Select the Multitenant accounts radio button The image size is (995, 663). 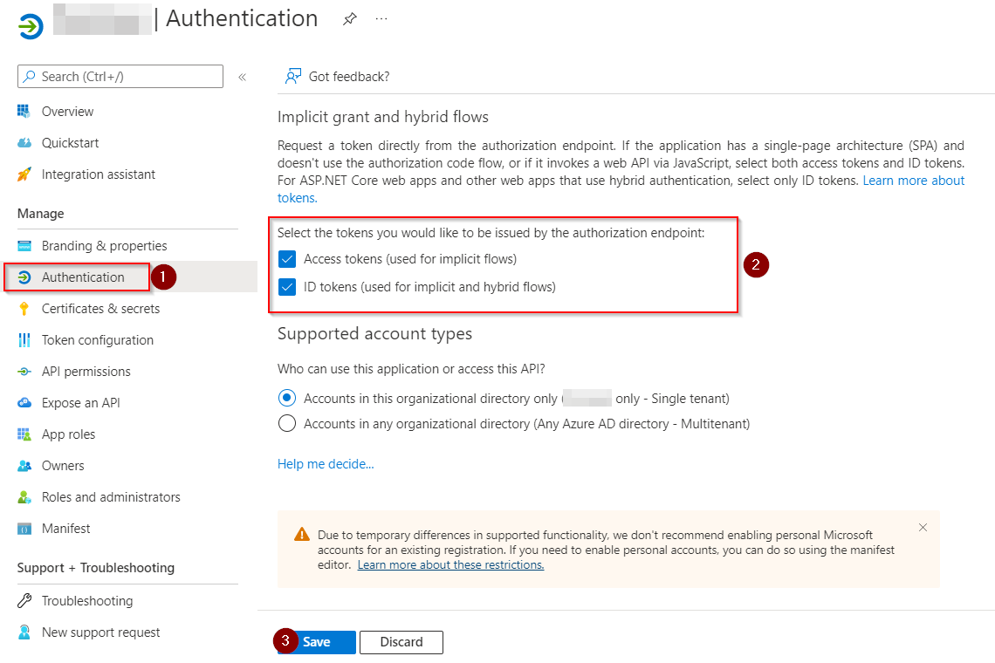tap(287, 424)
